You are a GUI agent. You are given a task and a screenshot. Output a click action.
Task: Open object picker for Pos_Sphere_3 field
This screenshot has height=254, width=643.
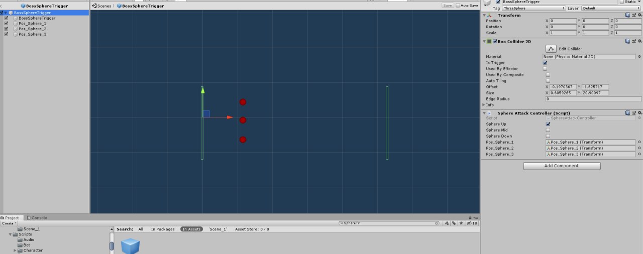(x=639, y=154)
